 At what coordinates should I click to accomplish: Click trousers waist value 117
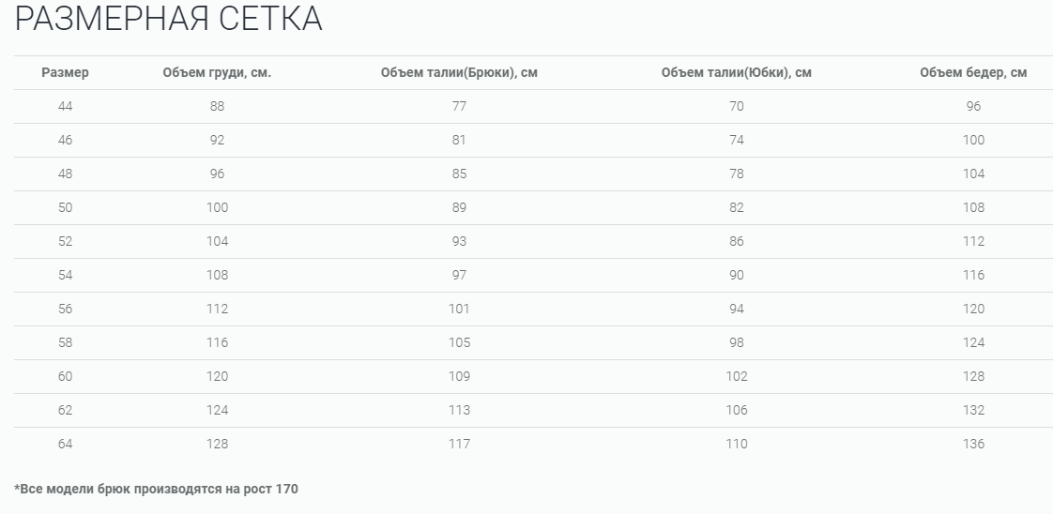(x=459, y=444)
